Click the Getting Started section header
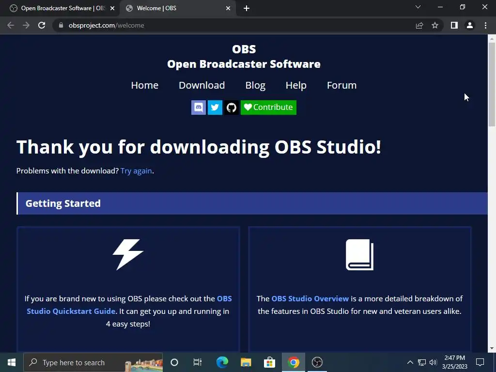The width and height of the screenshot is (496, 372). click(x=252, y=203)
